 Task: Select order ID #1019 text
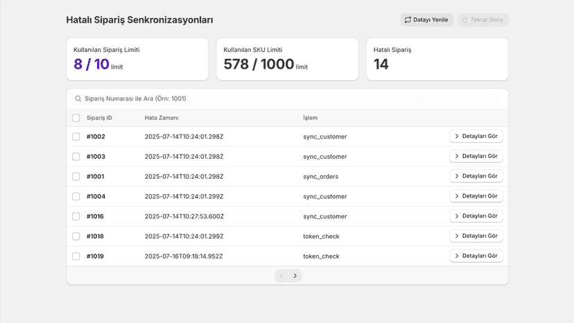pyautogui.click(x=95, y=256)
